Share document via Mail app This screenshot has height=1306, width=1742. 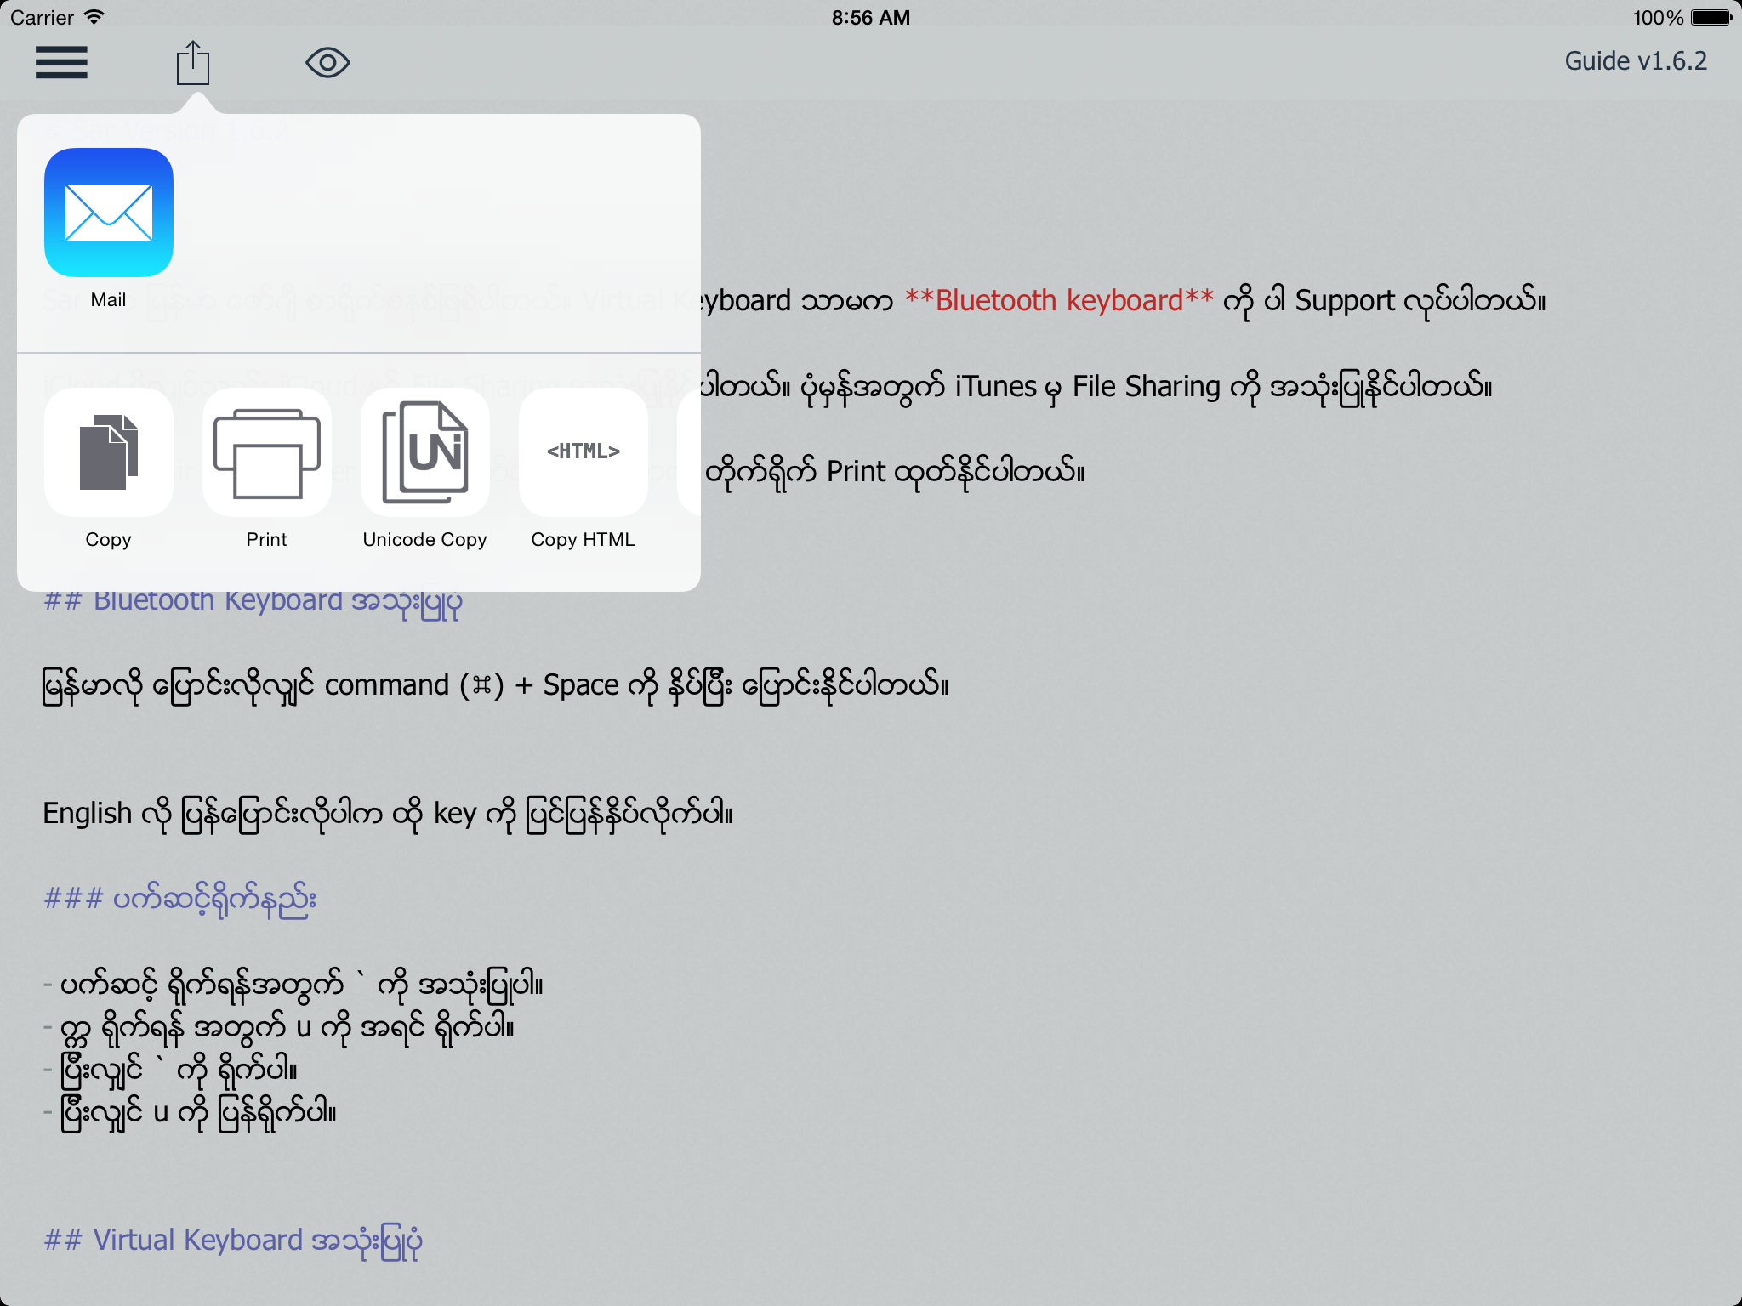click(109, 213)
